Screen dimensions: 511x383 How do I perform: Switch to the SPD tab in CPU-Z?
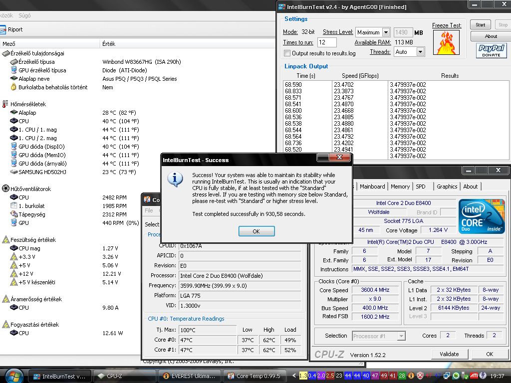(x=420, y=187)
